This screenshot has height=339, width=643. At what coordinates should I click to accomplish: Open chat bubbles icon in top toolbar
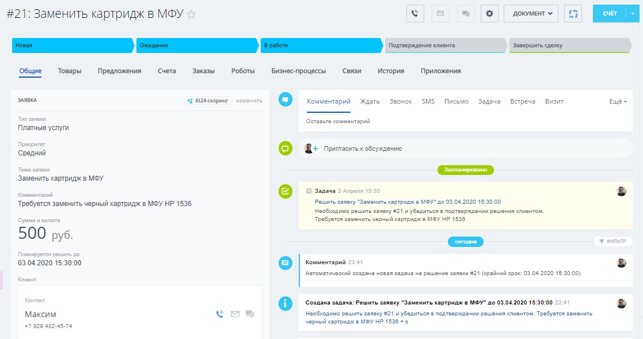pos(466,13)
